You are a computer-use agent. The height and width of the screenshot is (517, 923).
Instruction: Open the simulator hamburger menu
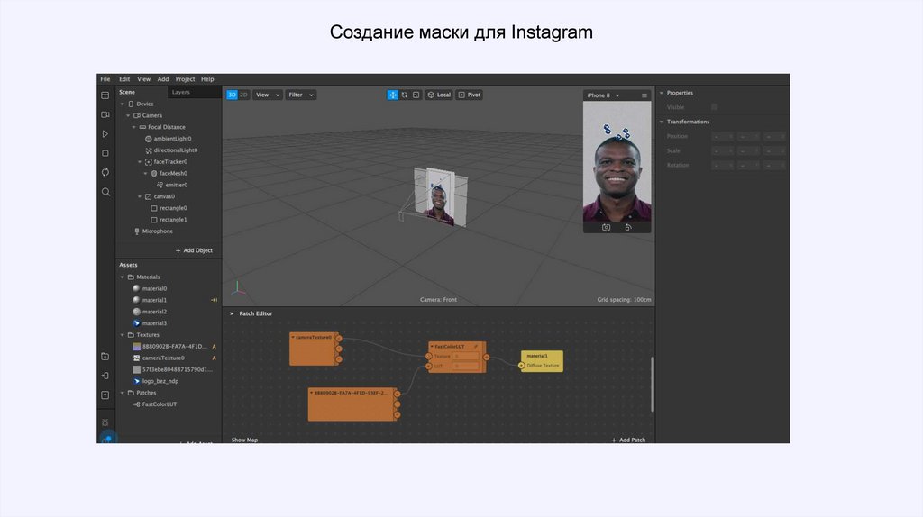pos(644,95)
